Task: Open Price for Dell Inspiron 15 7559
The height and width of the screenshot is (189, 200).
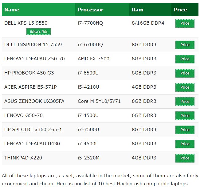Action: tap(185, 45)
